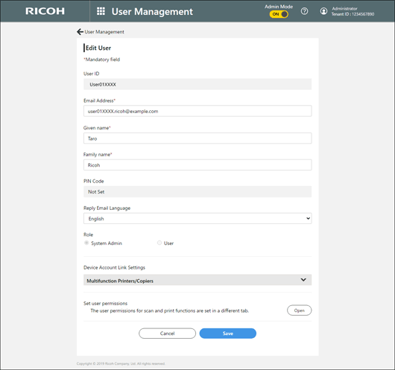Click the Set user permissions label
The height and width of the screenshot is (370, 395).
[105, 303]
